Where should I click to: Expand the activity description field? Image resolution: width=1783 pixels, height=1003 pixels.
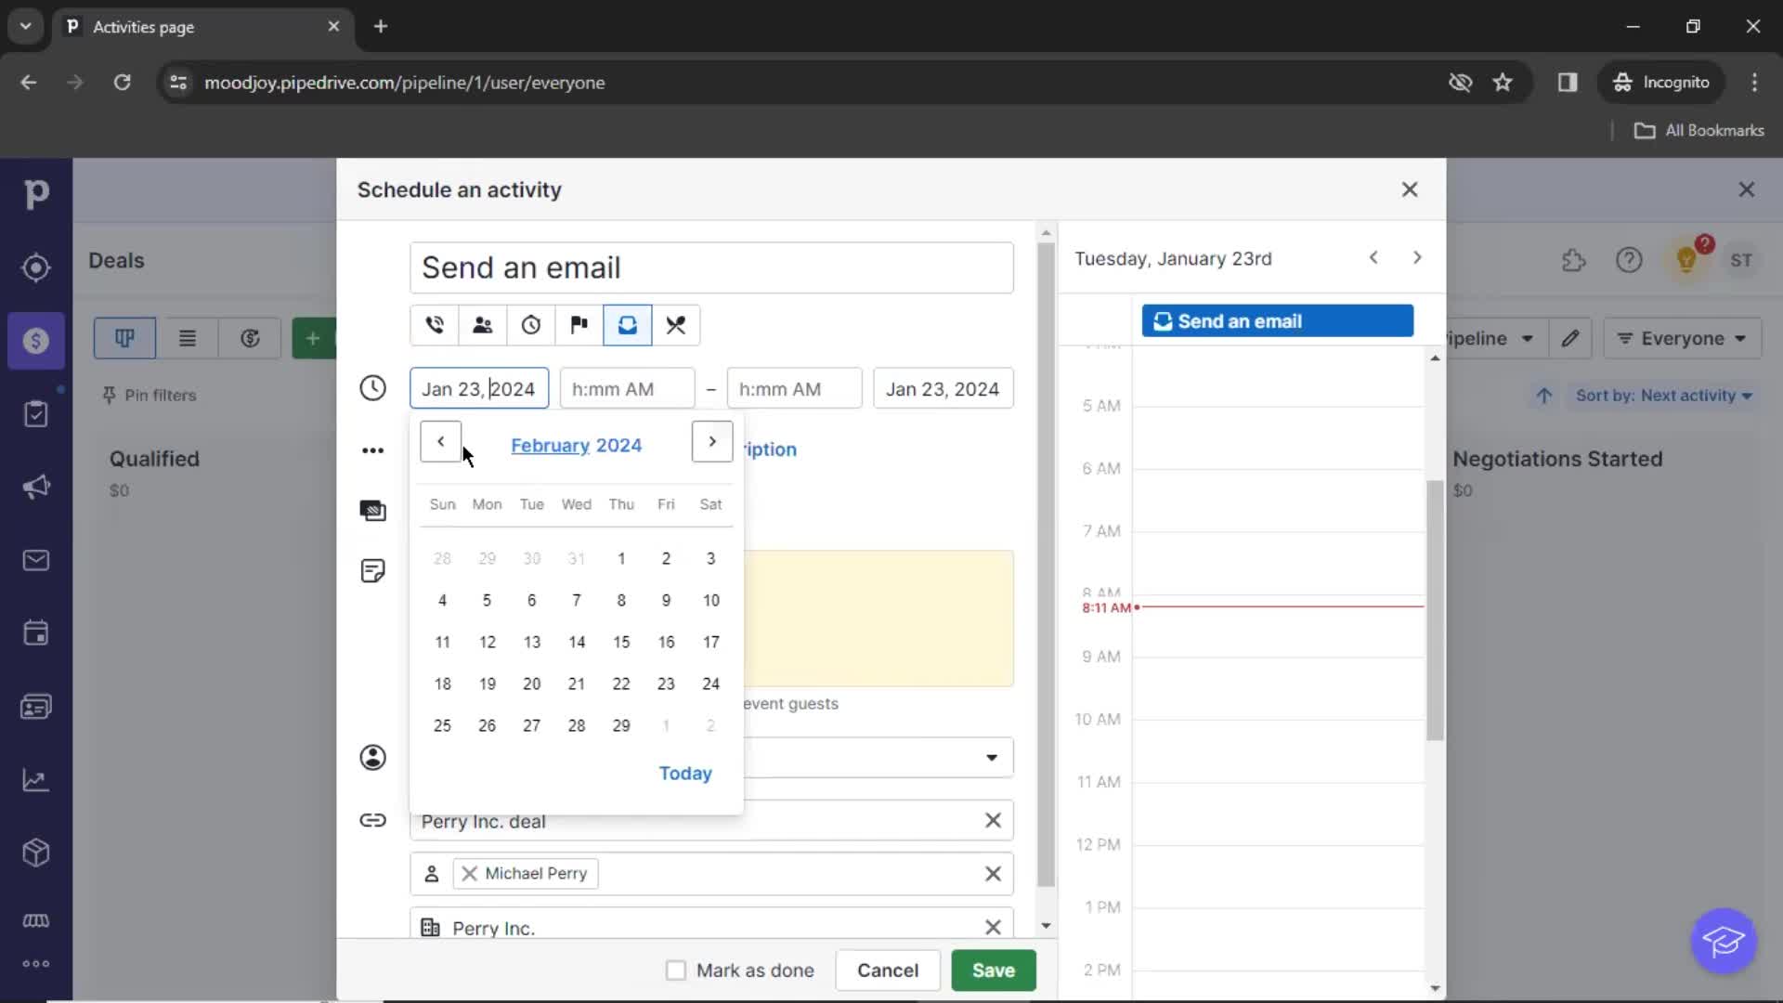770,449
